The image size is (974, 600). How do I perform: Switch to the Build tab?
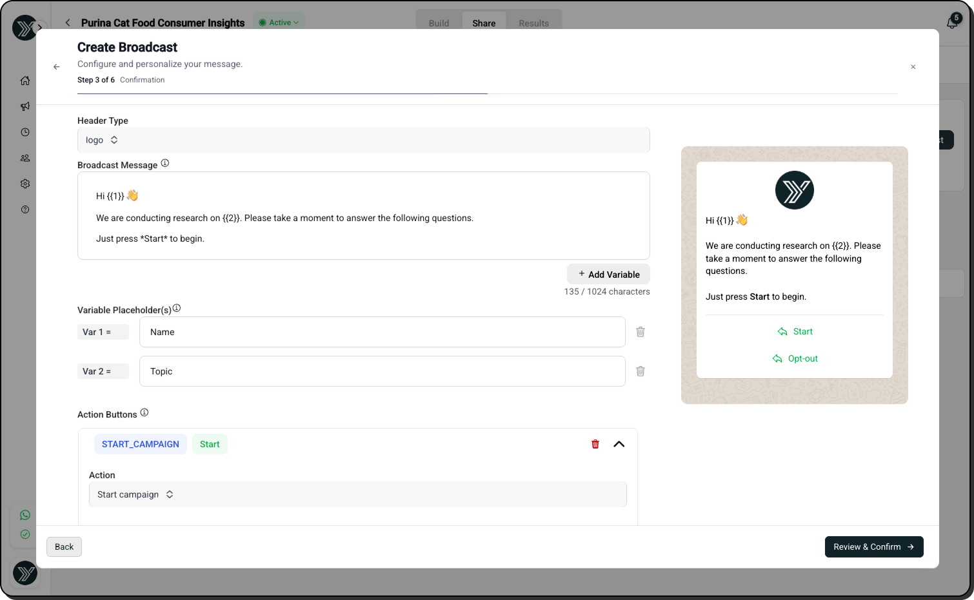point(439,23)
